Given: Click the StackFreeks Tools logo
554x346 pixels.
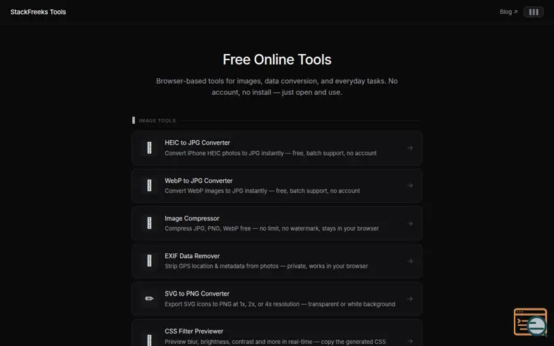Looking at the screenshot, I should click(x=38, y=12).
